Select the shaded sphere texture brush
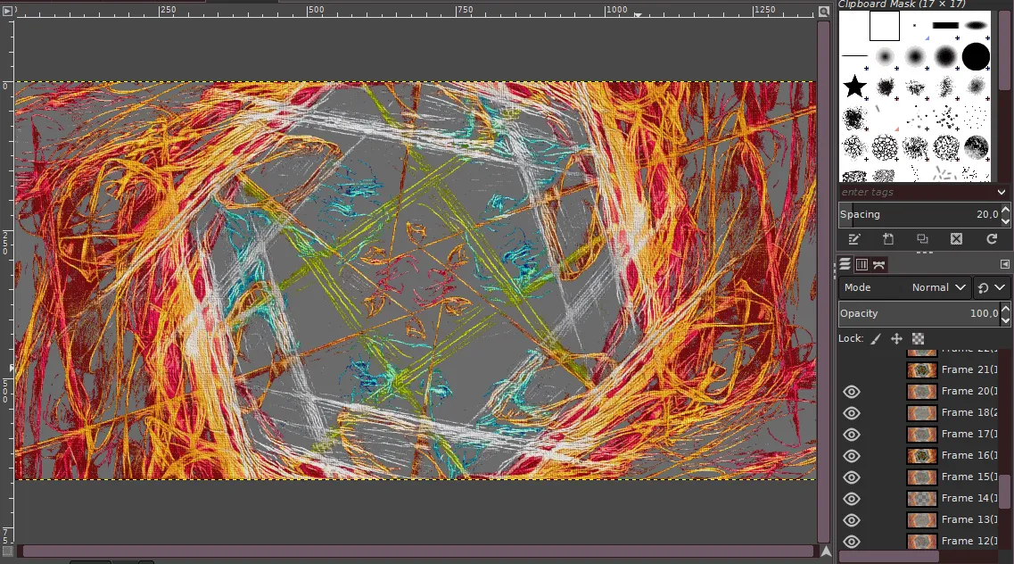This screenshot has width=1014, height=564. 976,148
